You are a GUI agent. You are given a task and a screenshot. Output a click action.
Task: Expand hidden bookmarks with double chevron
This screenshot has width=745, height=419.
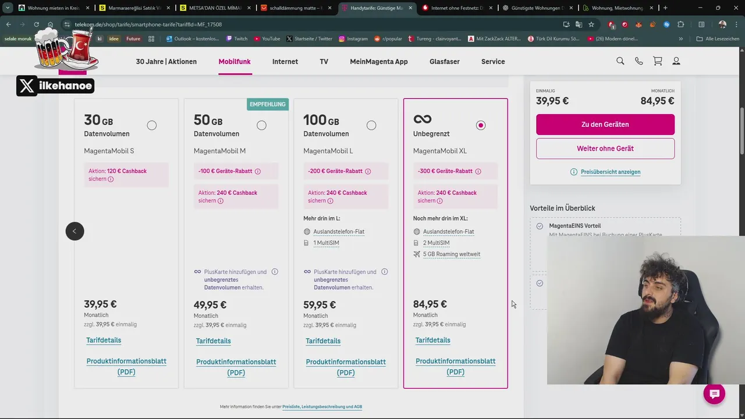coord(680,38)
